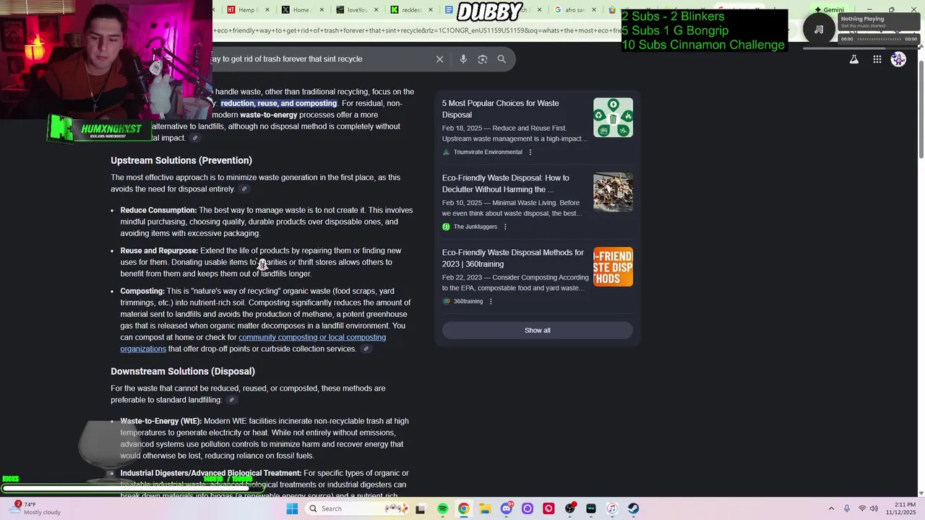Show hidden system tray icons
925x520 pixels.
[831, 508]
